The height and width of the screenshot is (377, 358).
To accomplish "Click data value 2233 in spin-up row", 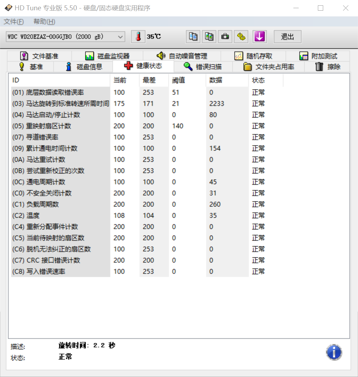I will coord(217,104).
